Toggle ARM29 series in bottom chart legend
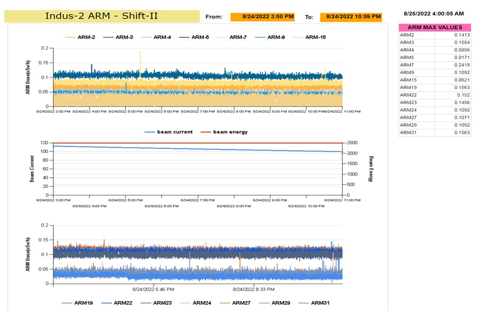Image resolution: width=488 pixels, height=320 pixels. tap(275, 303)
